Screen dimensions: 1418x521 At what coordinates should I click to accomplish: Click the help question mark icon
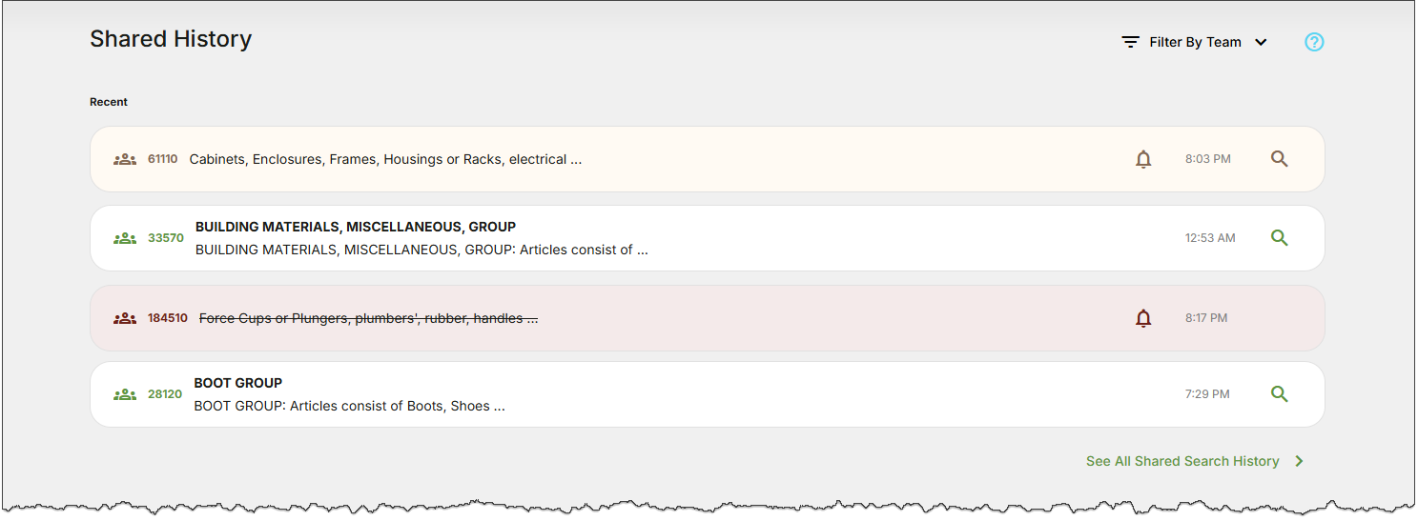[x=1314, y=42]
